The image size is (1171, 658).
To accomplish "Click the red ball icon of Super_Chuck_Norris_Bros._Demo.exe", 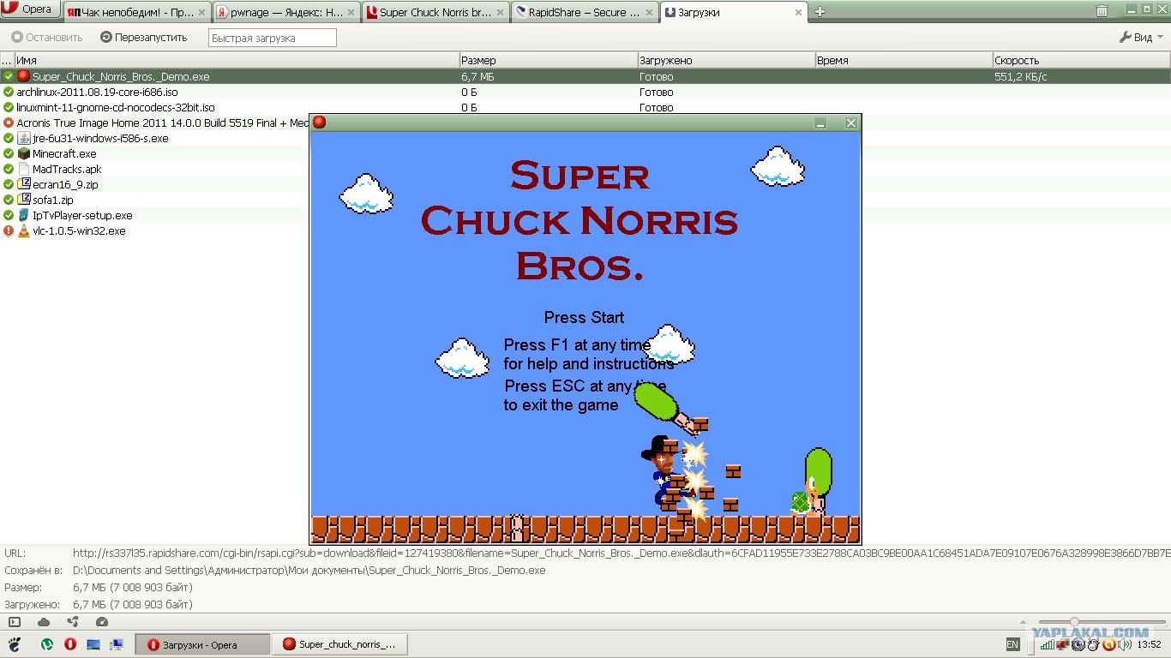I will pos(24,76).
